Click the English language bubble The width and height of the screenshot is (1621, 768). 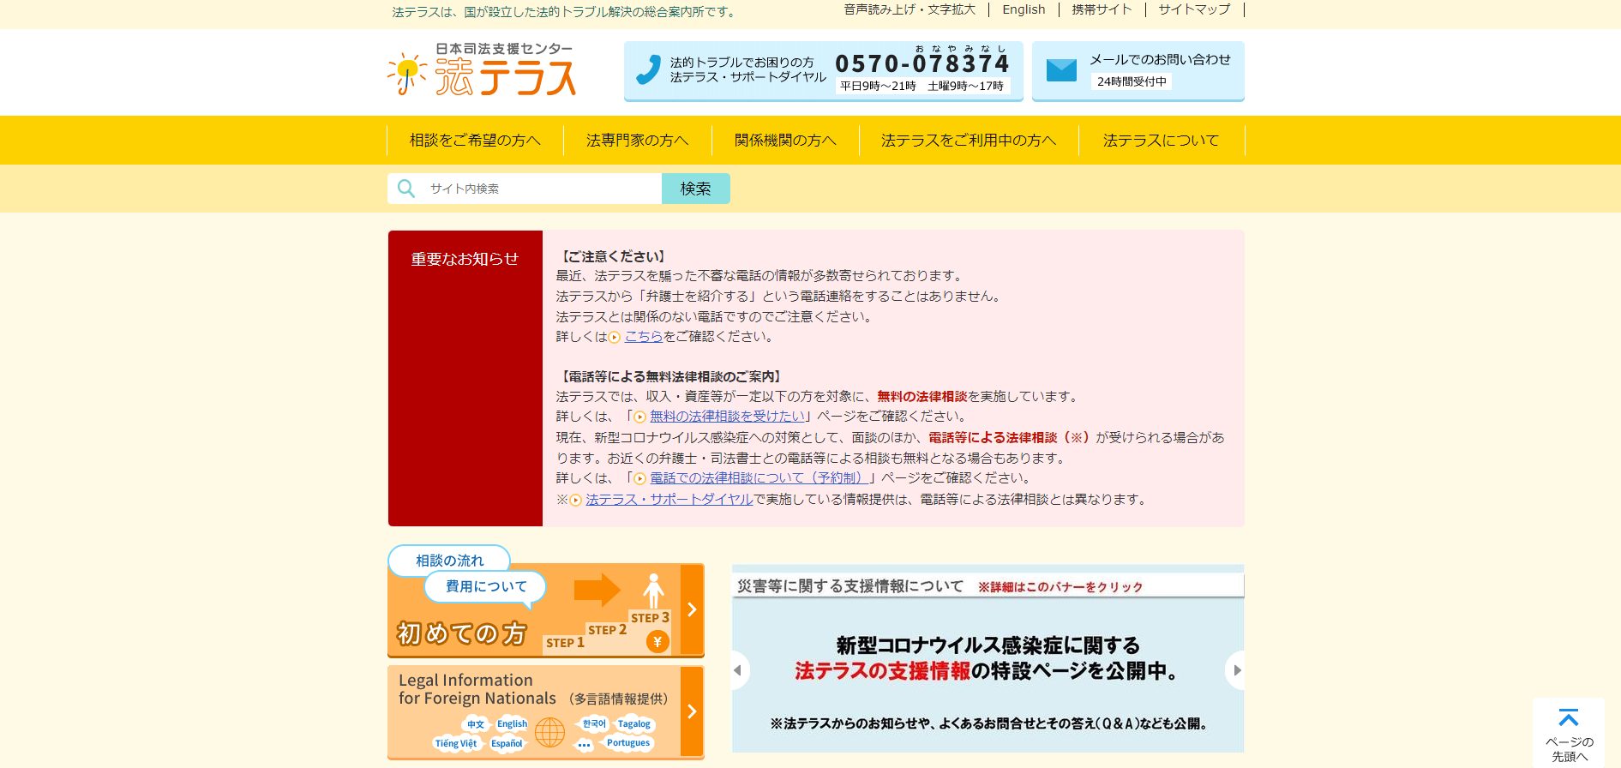pyautogui.click(x=512, y=724)
